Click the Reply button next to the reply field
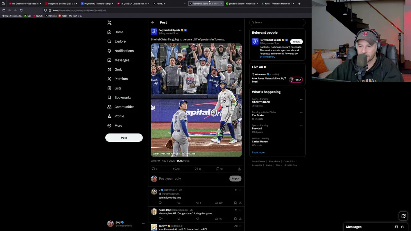The height and width of the screenshot is (231, 411). pos(235,179)
